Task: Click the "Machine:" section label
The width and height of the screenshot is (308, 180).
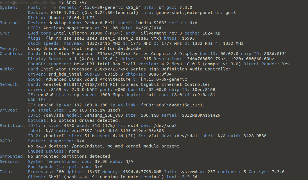Action: 10,23
